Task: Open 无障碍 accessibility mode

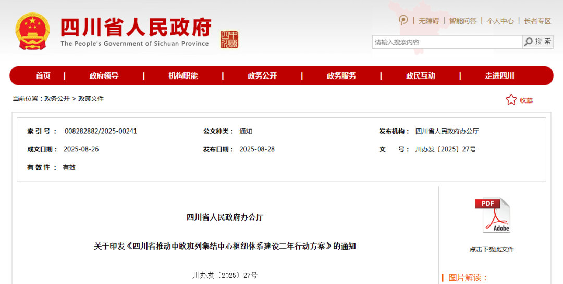Action: [429, 21]
